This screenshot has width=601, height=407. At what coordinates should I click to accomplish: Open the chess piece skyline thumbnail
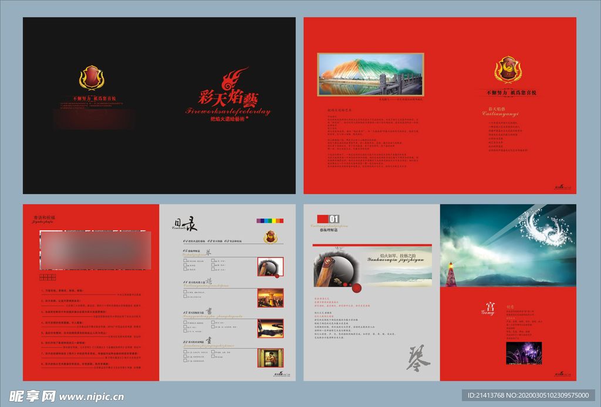point(270,298)
